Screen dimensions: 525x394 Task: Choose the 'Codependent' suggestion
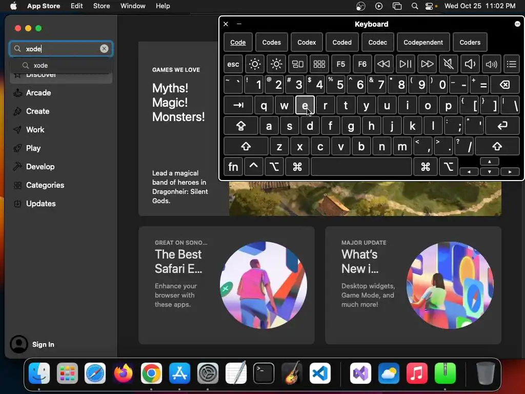click(423, 43)
